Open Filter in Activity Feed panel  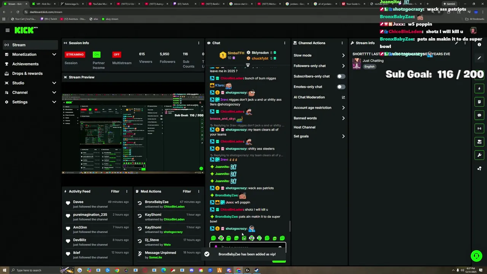tap(115, 191)
